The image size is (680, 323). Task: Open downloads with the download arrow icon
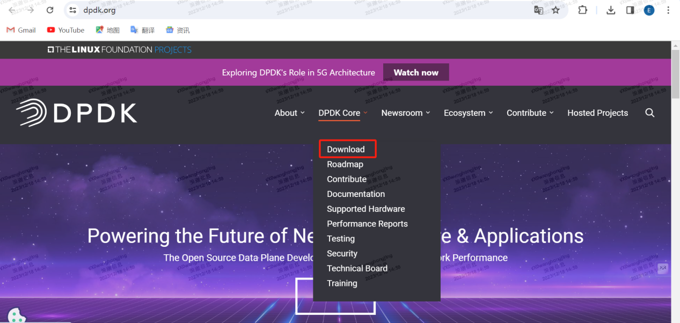[611, 10]
